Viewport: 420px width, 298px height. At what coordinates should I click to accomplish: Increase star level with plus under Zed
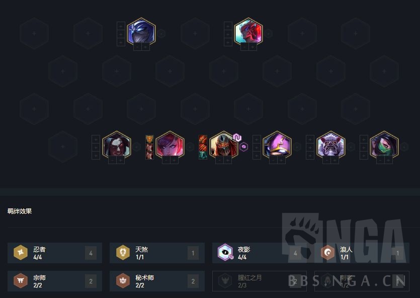pyautogui.click(x=228, y=160)
